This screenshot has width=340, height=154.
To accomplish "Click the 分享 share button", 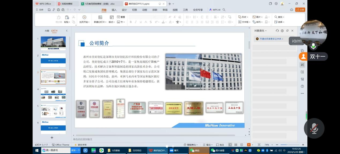I will click(300, 10).
